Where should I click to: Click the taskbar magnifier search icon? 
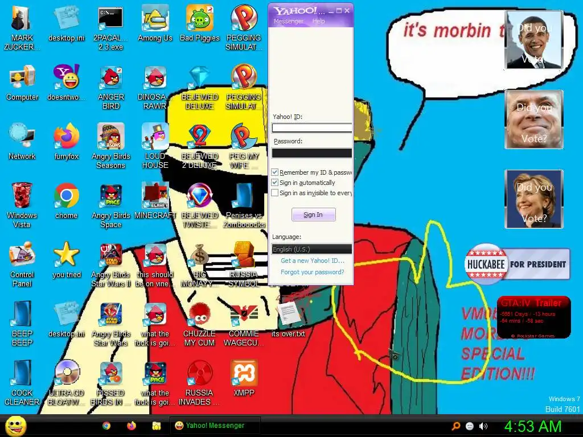coord(456,426)
